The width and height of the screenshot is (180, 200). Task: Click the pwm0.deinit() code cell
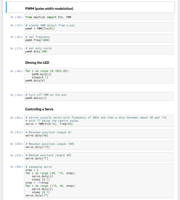[x=99, y=97]
